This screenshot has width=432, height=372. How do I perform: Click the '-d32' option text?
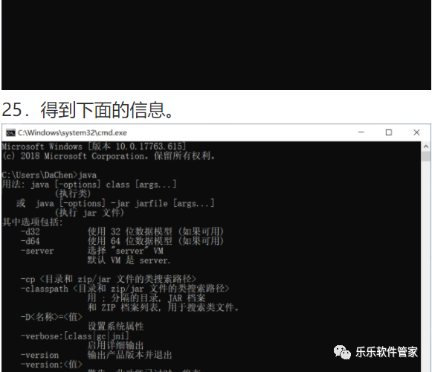pyautogui.click(x=30, y=231)
